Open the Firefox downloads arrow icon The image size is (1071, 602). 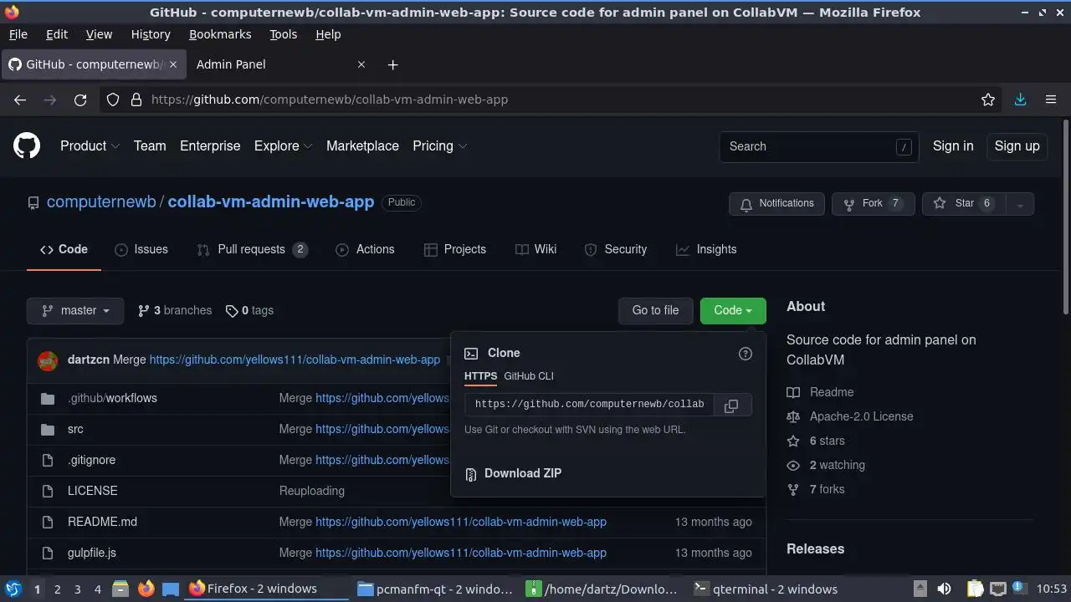coord(1020,99)
